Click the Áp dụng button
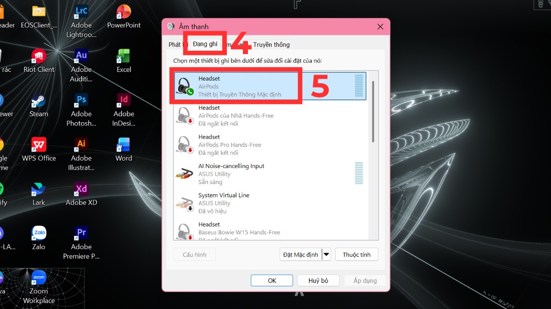 coord(365,281)
